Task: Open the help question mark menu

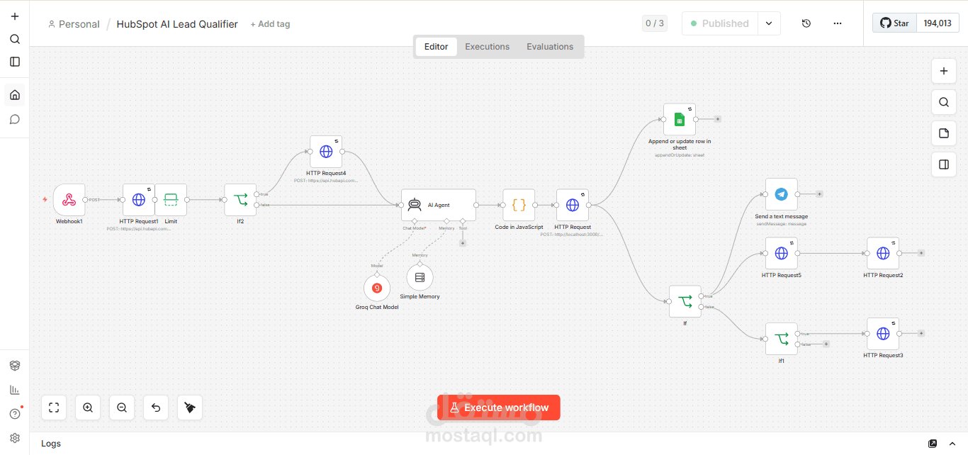Action: coord(15,414)
